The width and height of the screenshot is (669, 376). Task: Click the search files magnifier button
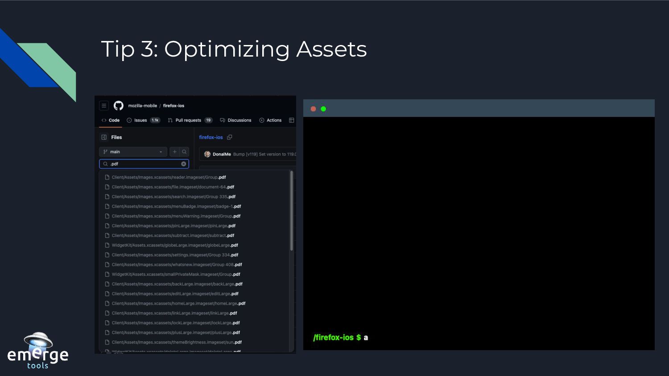click(184, 152)
